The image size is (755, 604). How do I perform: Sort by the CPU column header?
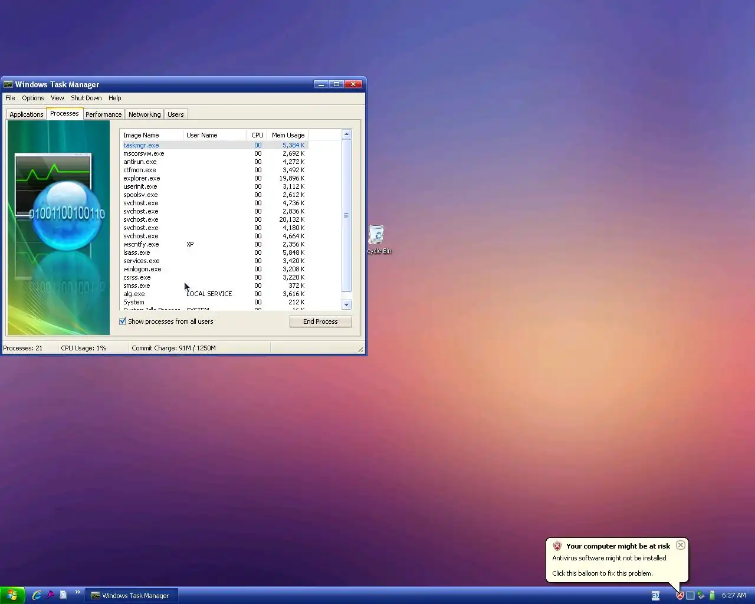[x=257, y=135]
